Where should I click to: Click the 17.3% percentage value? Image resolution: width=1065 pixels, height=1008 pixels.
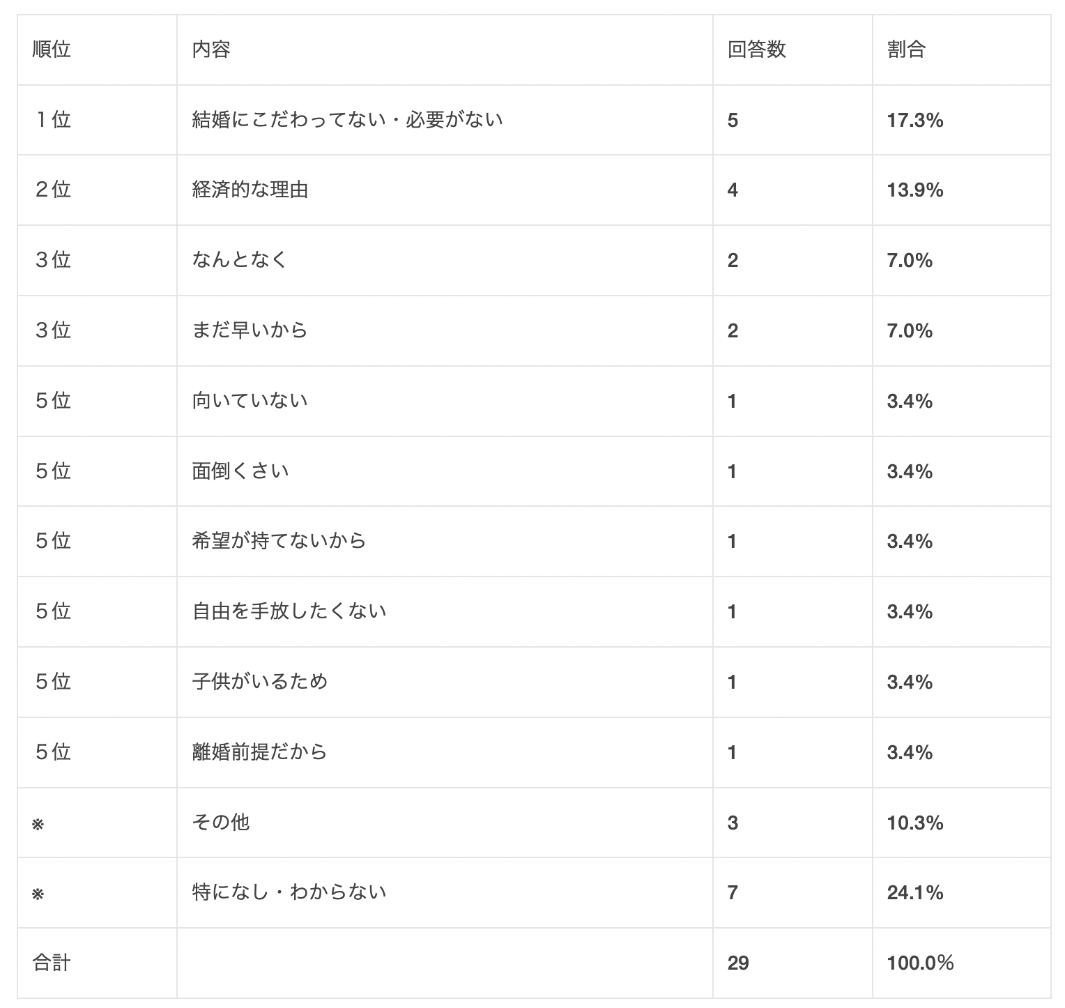(914, 121)
